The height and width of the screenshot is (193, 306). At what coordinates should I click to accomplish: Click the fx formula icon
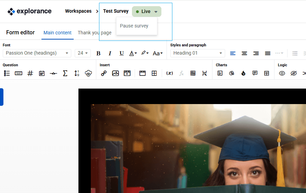(x=181, y=73)
